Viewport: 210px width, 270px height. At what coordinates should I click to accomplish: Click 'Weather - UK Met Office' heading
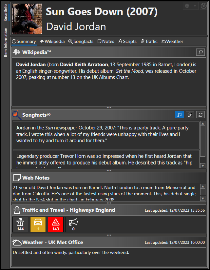(53, 242)
